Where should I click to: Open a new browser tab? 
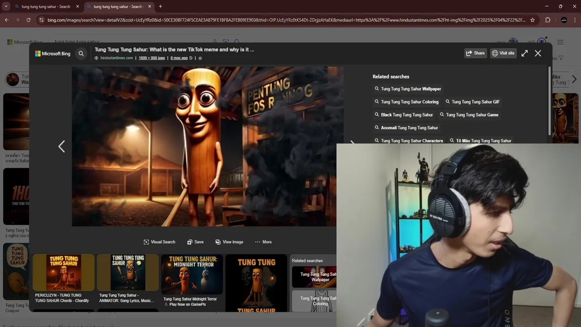(x=160, y=7)
